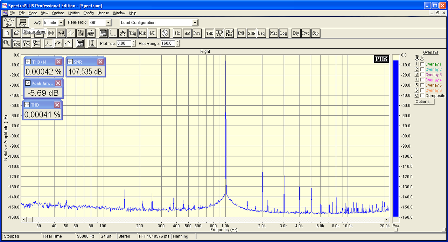
Task: Increase Plot Top with the up stepper arrow
Action: tap(134, 42)
